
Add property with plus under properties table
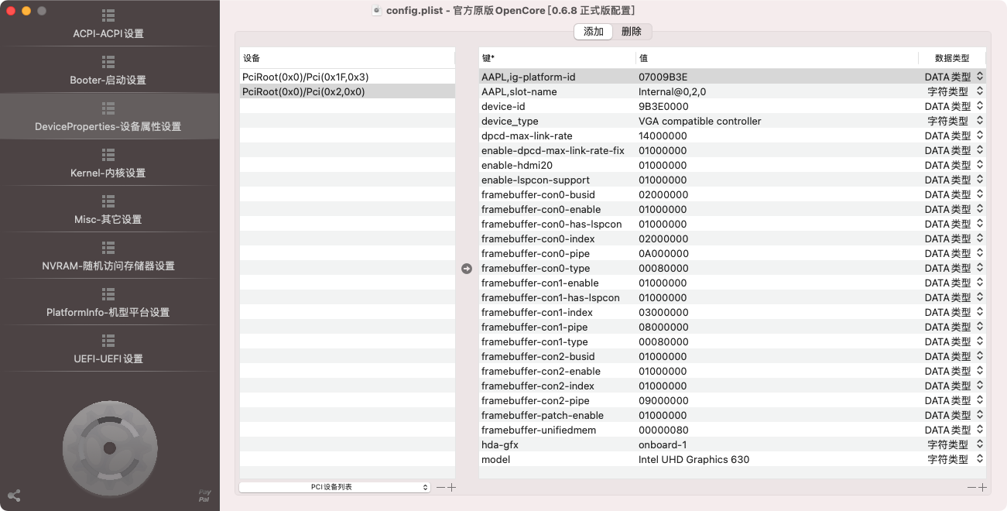point(983,487)
